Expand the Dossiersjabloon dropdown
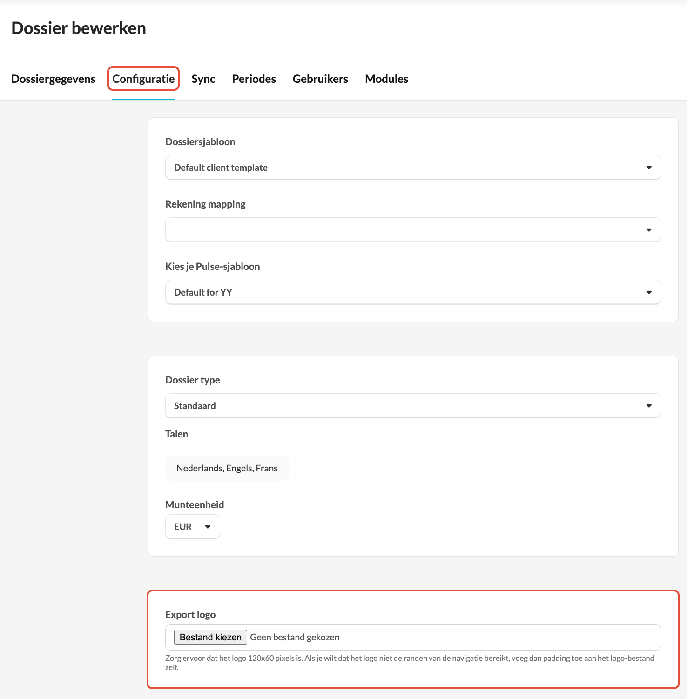687x699 pixels. [x=413, y=168]
